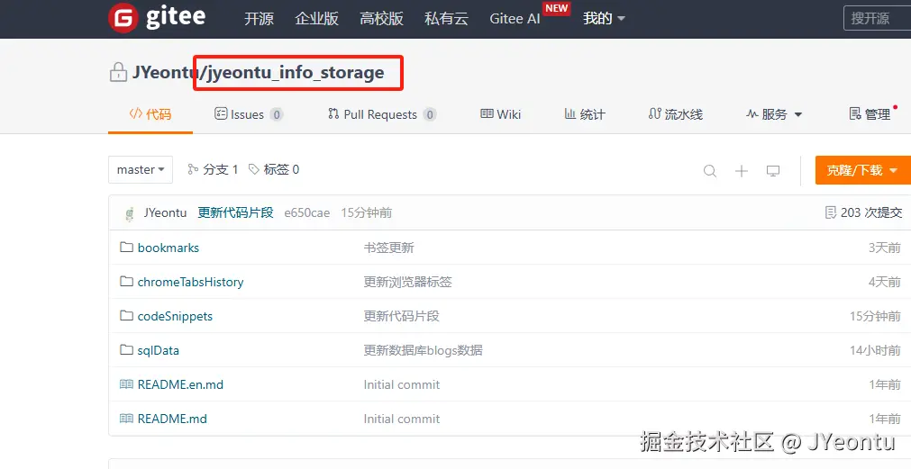911x469 pixels.
Task: Open the JYeontu owner link
Action: (x=164, y=72)
